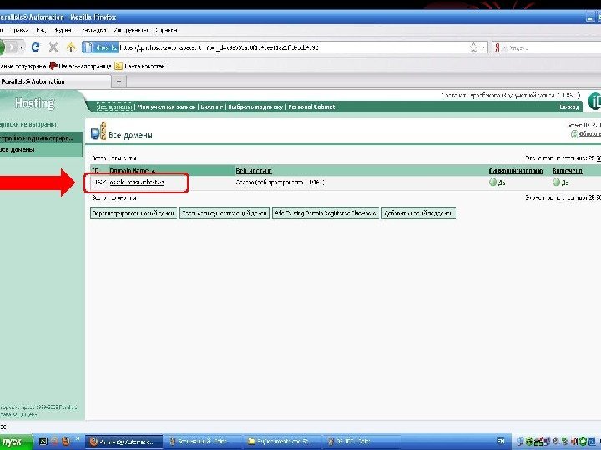Viewport: 601px width, 450px height.
Task: Open a new tab with plus button
Action: (x=119, y=82)
